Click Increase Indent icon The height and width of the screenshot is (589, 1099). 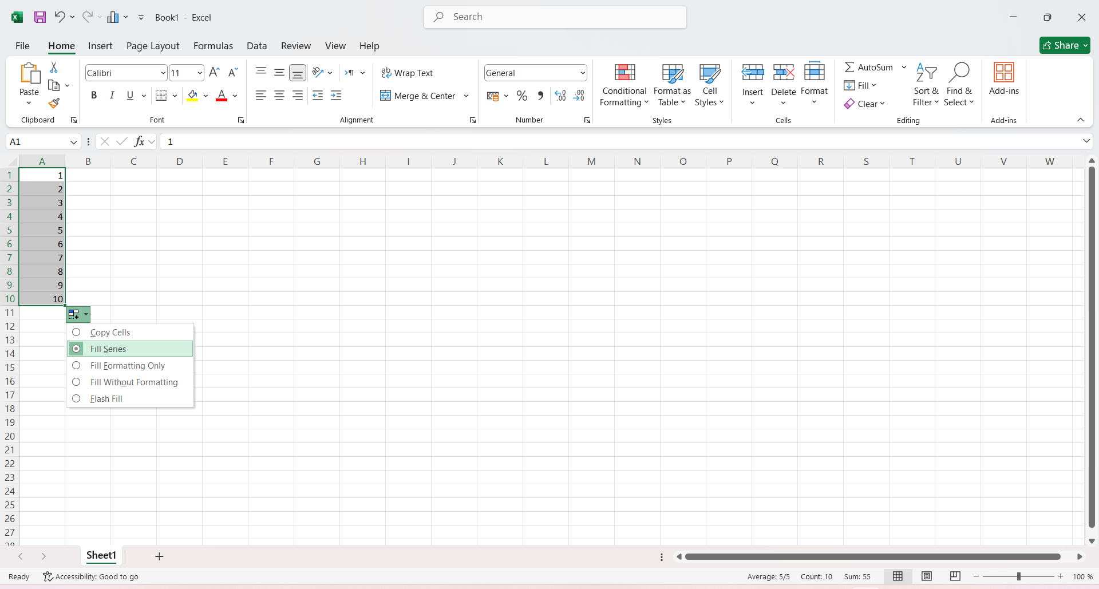coord(336,96)
